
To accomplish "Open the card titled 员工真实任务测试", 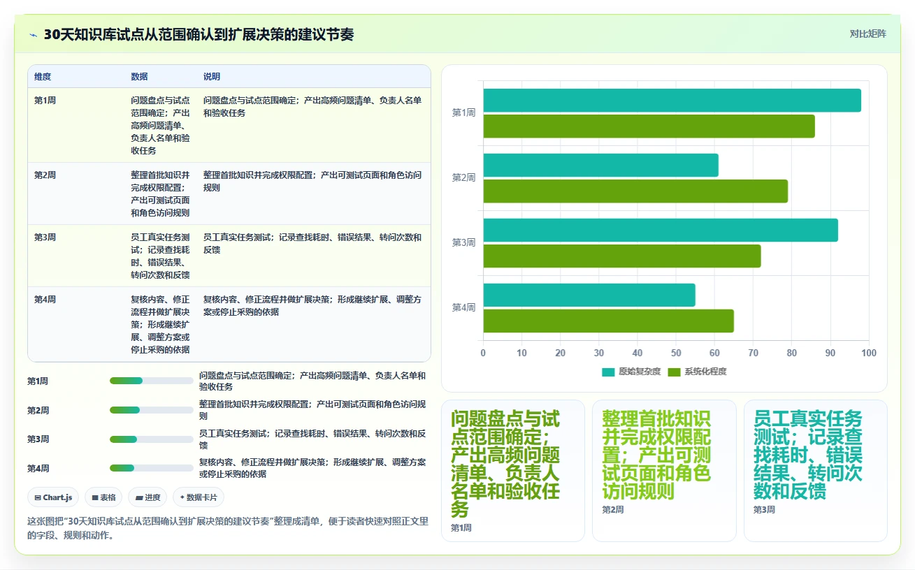I will 816,470.
